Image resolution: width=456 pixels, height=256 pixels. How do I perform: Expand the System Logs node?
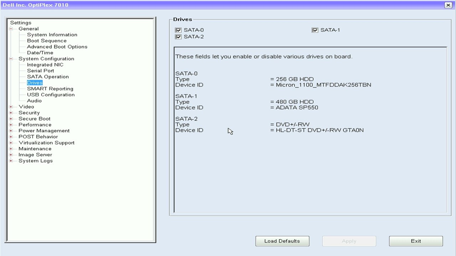coord(11,161)
